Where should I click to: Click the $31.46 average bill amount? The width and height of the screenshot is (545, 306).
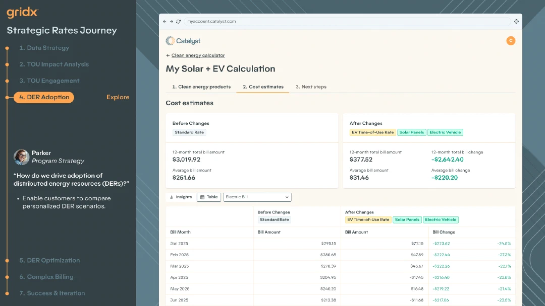359,178
